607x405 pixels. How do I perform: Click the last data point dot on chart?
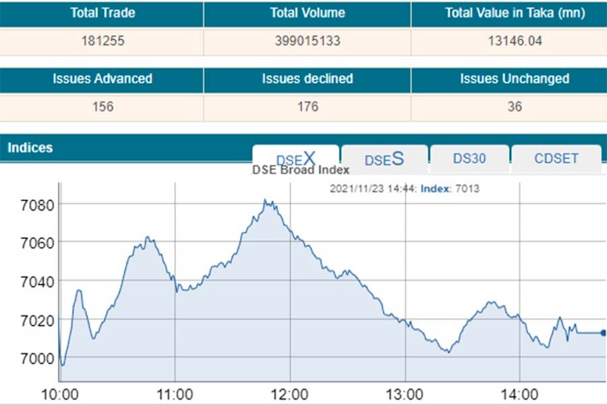[x=603, y=332]
